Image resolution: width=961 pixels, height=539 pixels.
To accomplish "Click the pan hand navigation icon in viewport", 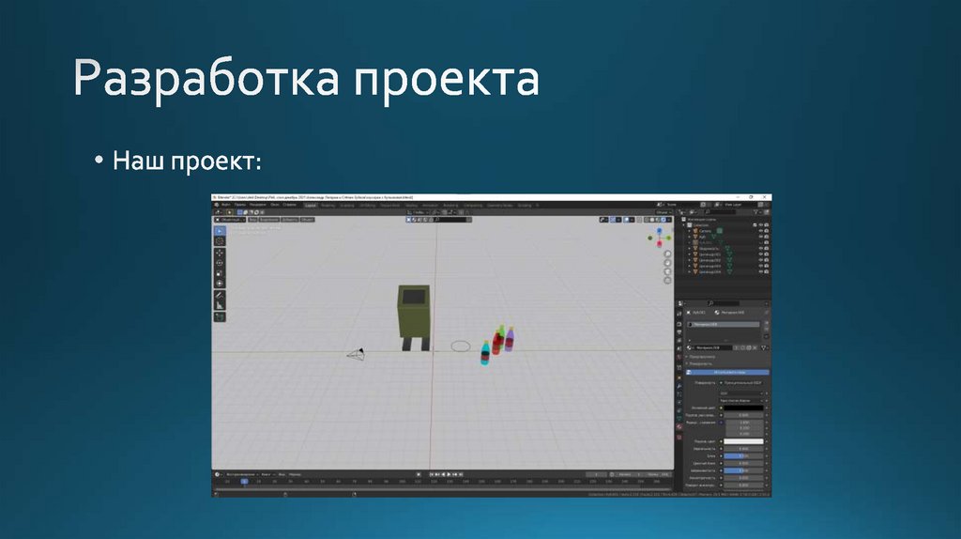I will coord(667,263).
